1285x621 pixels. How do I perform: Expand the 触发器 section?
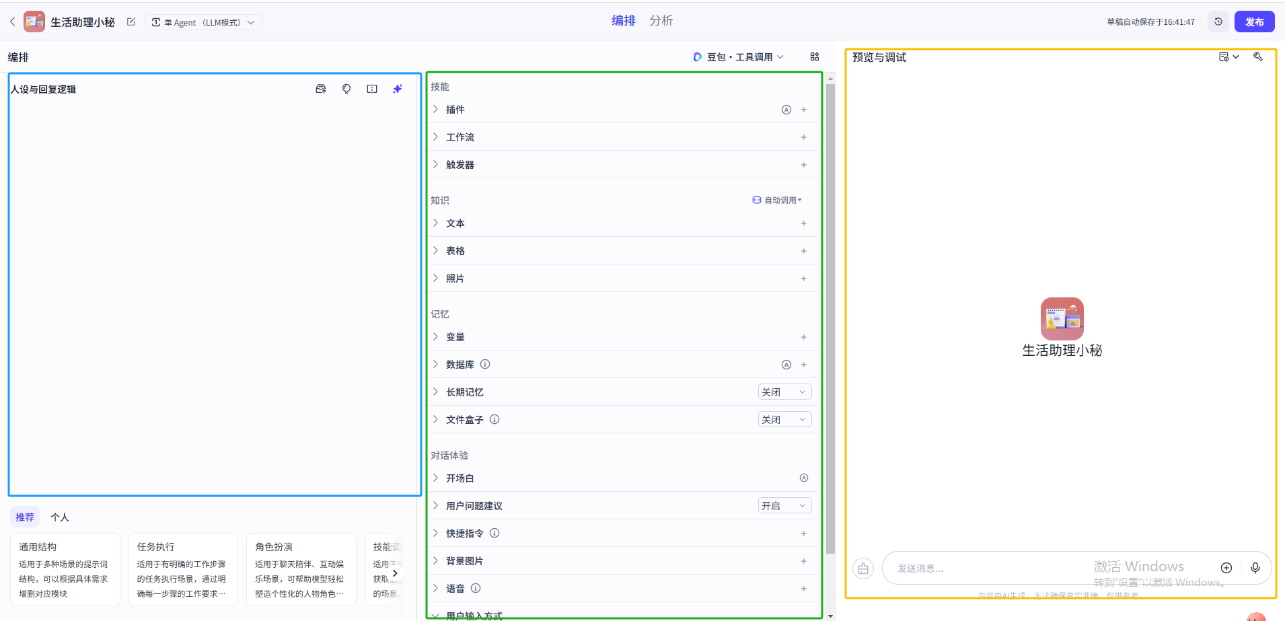coord(460,165)
